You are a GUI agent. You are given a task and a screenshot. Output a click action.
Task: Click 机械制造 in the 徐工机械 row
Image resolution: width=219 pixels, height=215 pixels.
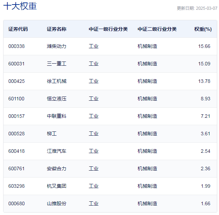coord(148,81)
